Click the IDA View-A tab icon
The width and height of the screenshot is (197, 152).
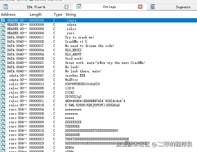[x=5, y=7]
